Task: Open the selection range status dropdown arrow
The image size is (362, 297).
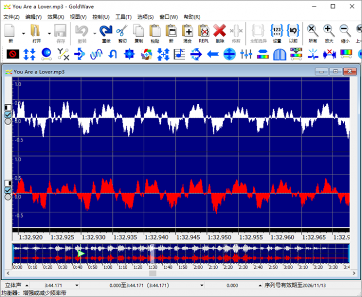Action: [x=202, y=286]
